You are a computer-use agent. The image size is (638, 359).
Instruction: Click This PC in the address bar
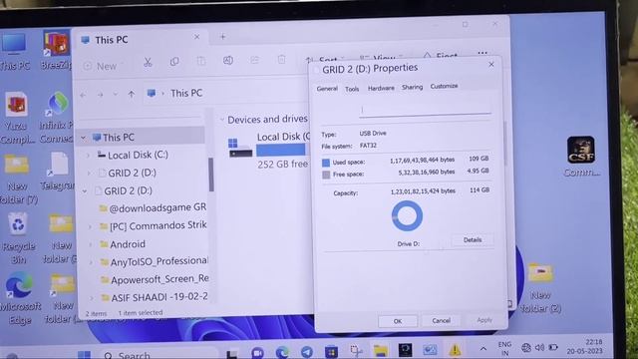pos(186,93)
